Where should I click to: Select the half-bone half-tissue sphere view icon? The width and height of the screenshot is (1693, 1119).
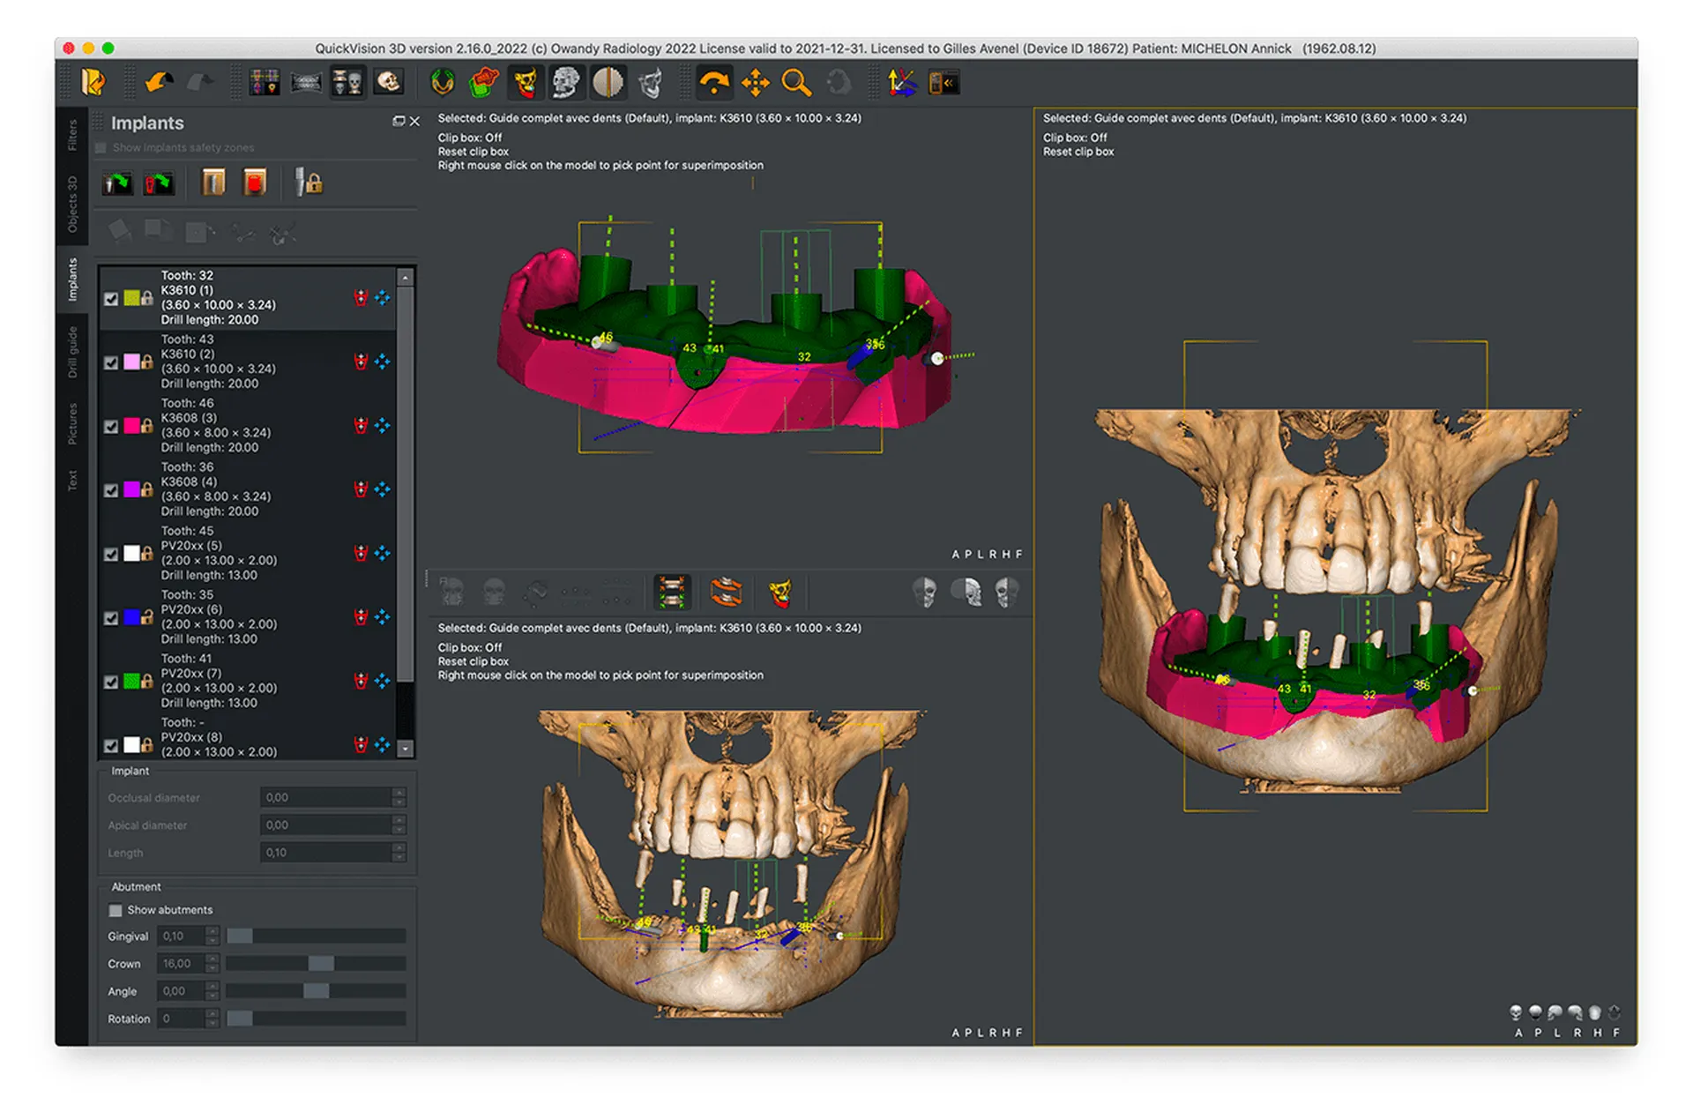point(608,82)
